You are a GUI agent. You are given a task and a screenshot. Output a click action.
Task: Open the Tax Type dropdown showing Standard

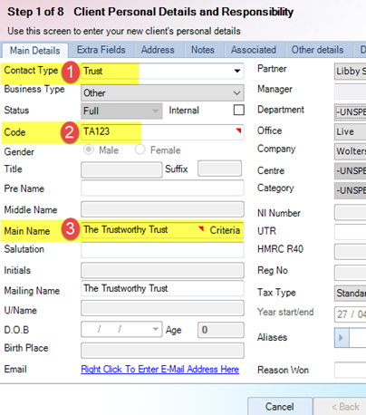tap(351, 293)
